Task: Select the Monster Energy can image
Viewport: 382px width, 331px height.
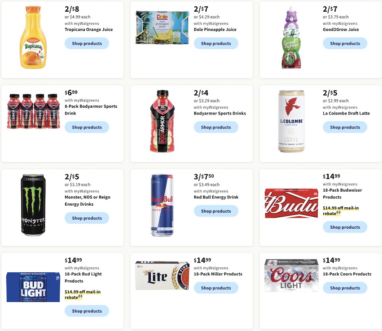Action: tap(33, 204)
